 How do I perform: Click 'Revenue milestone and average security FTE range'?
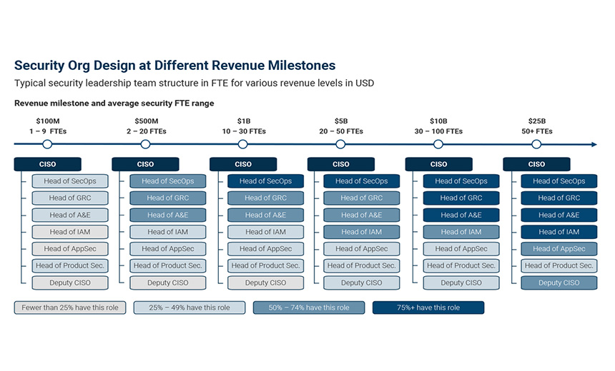[x=114, y=103]
